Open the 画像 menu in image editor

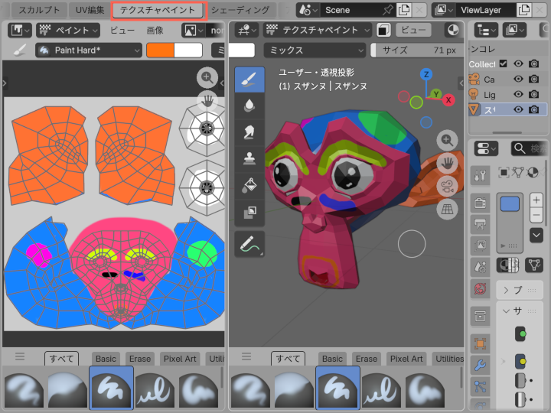155,30
